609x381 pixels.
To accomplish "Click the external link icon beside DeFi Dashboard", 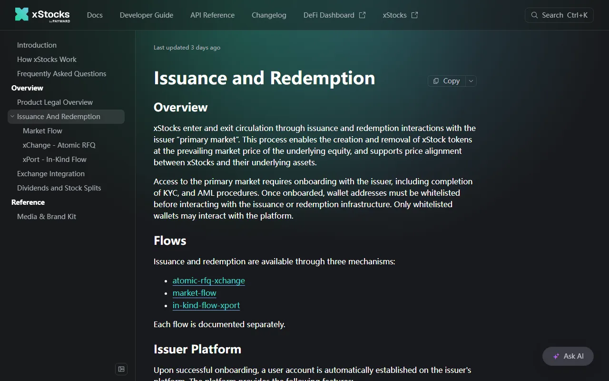I will [x=362, y=15].
